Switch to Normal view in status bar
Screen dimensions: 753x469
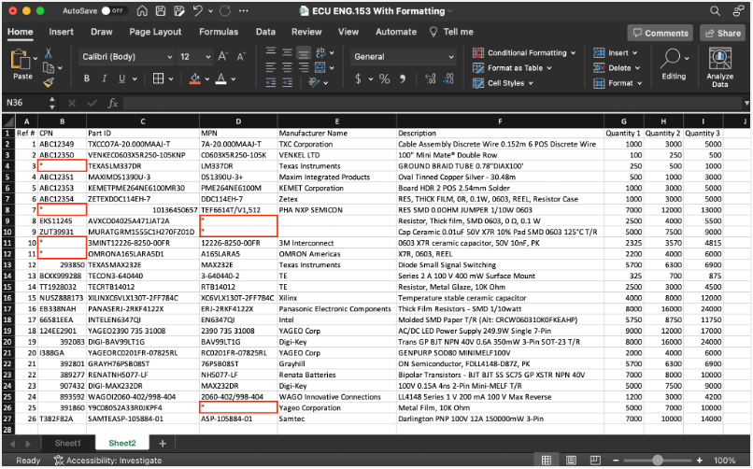[547, 461]
